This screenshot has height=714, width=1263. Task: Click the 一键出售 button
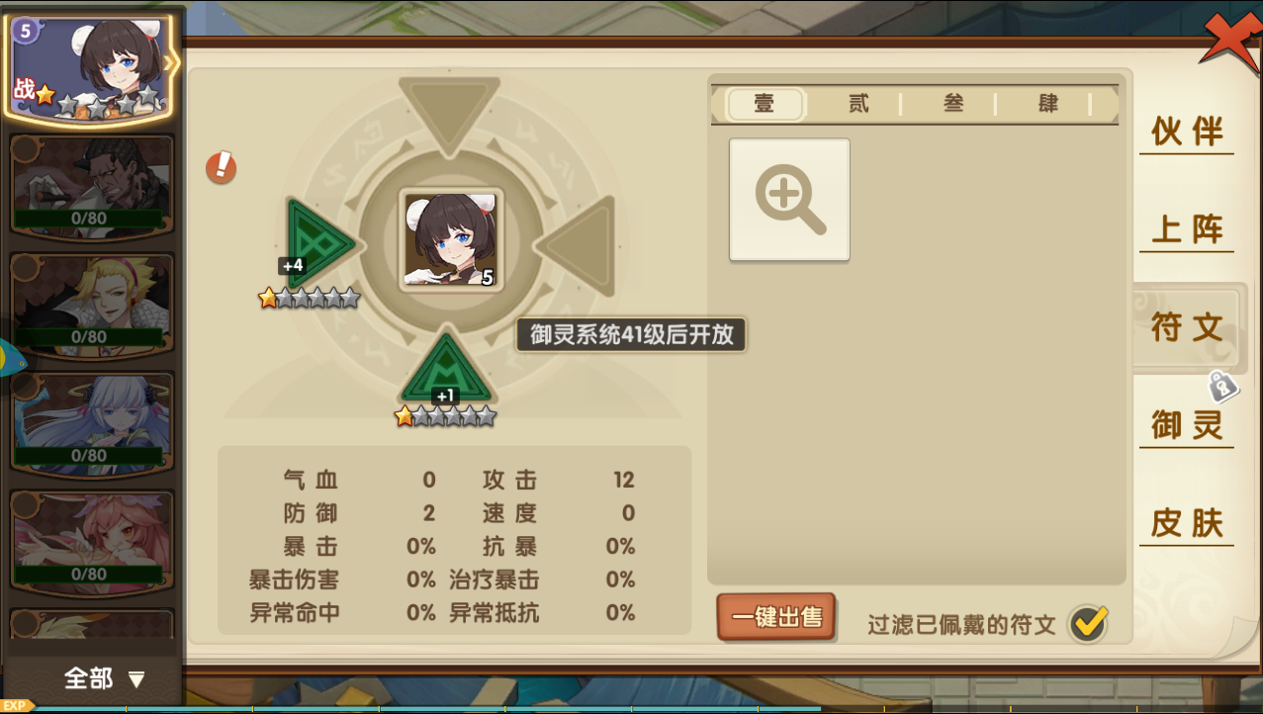click(776, 617)
